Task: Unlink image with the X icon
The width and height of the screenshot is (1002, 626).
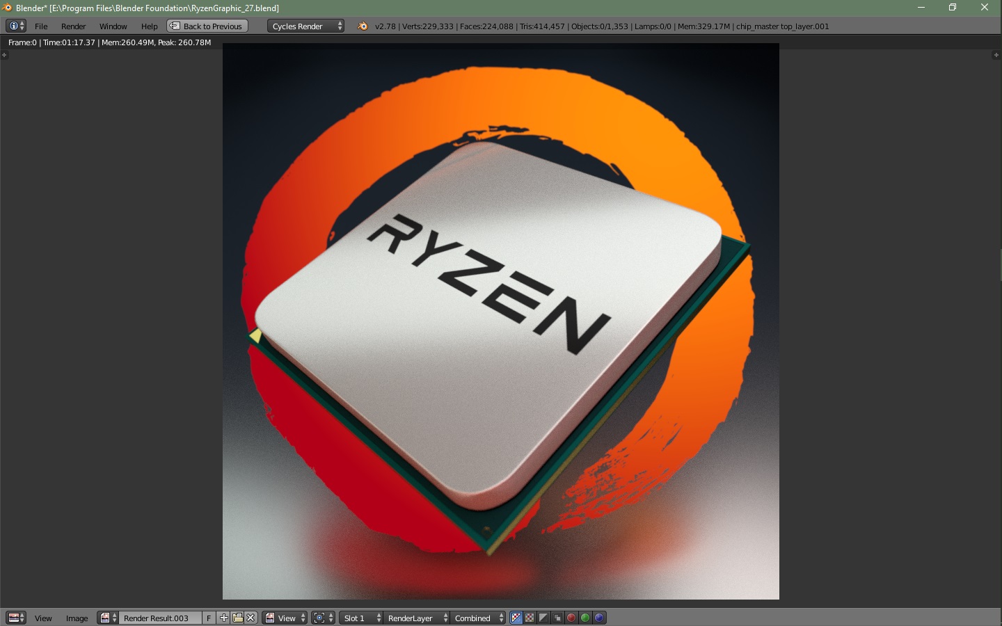Action: (x=250, y=618)
